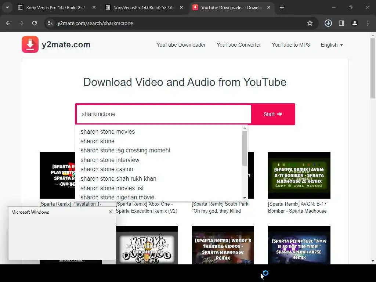Open YouTube Downloader nav link

(x=181, y=45)
